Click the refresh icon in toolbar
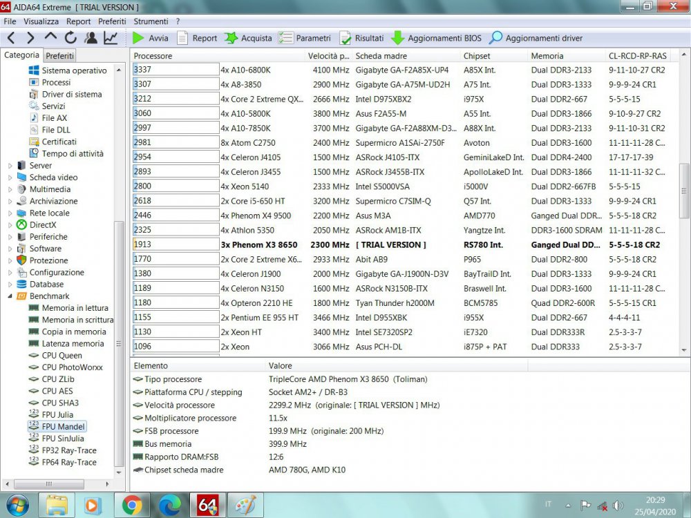 70,38
